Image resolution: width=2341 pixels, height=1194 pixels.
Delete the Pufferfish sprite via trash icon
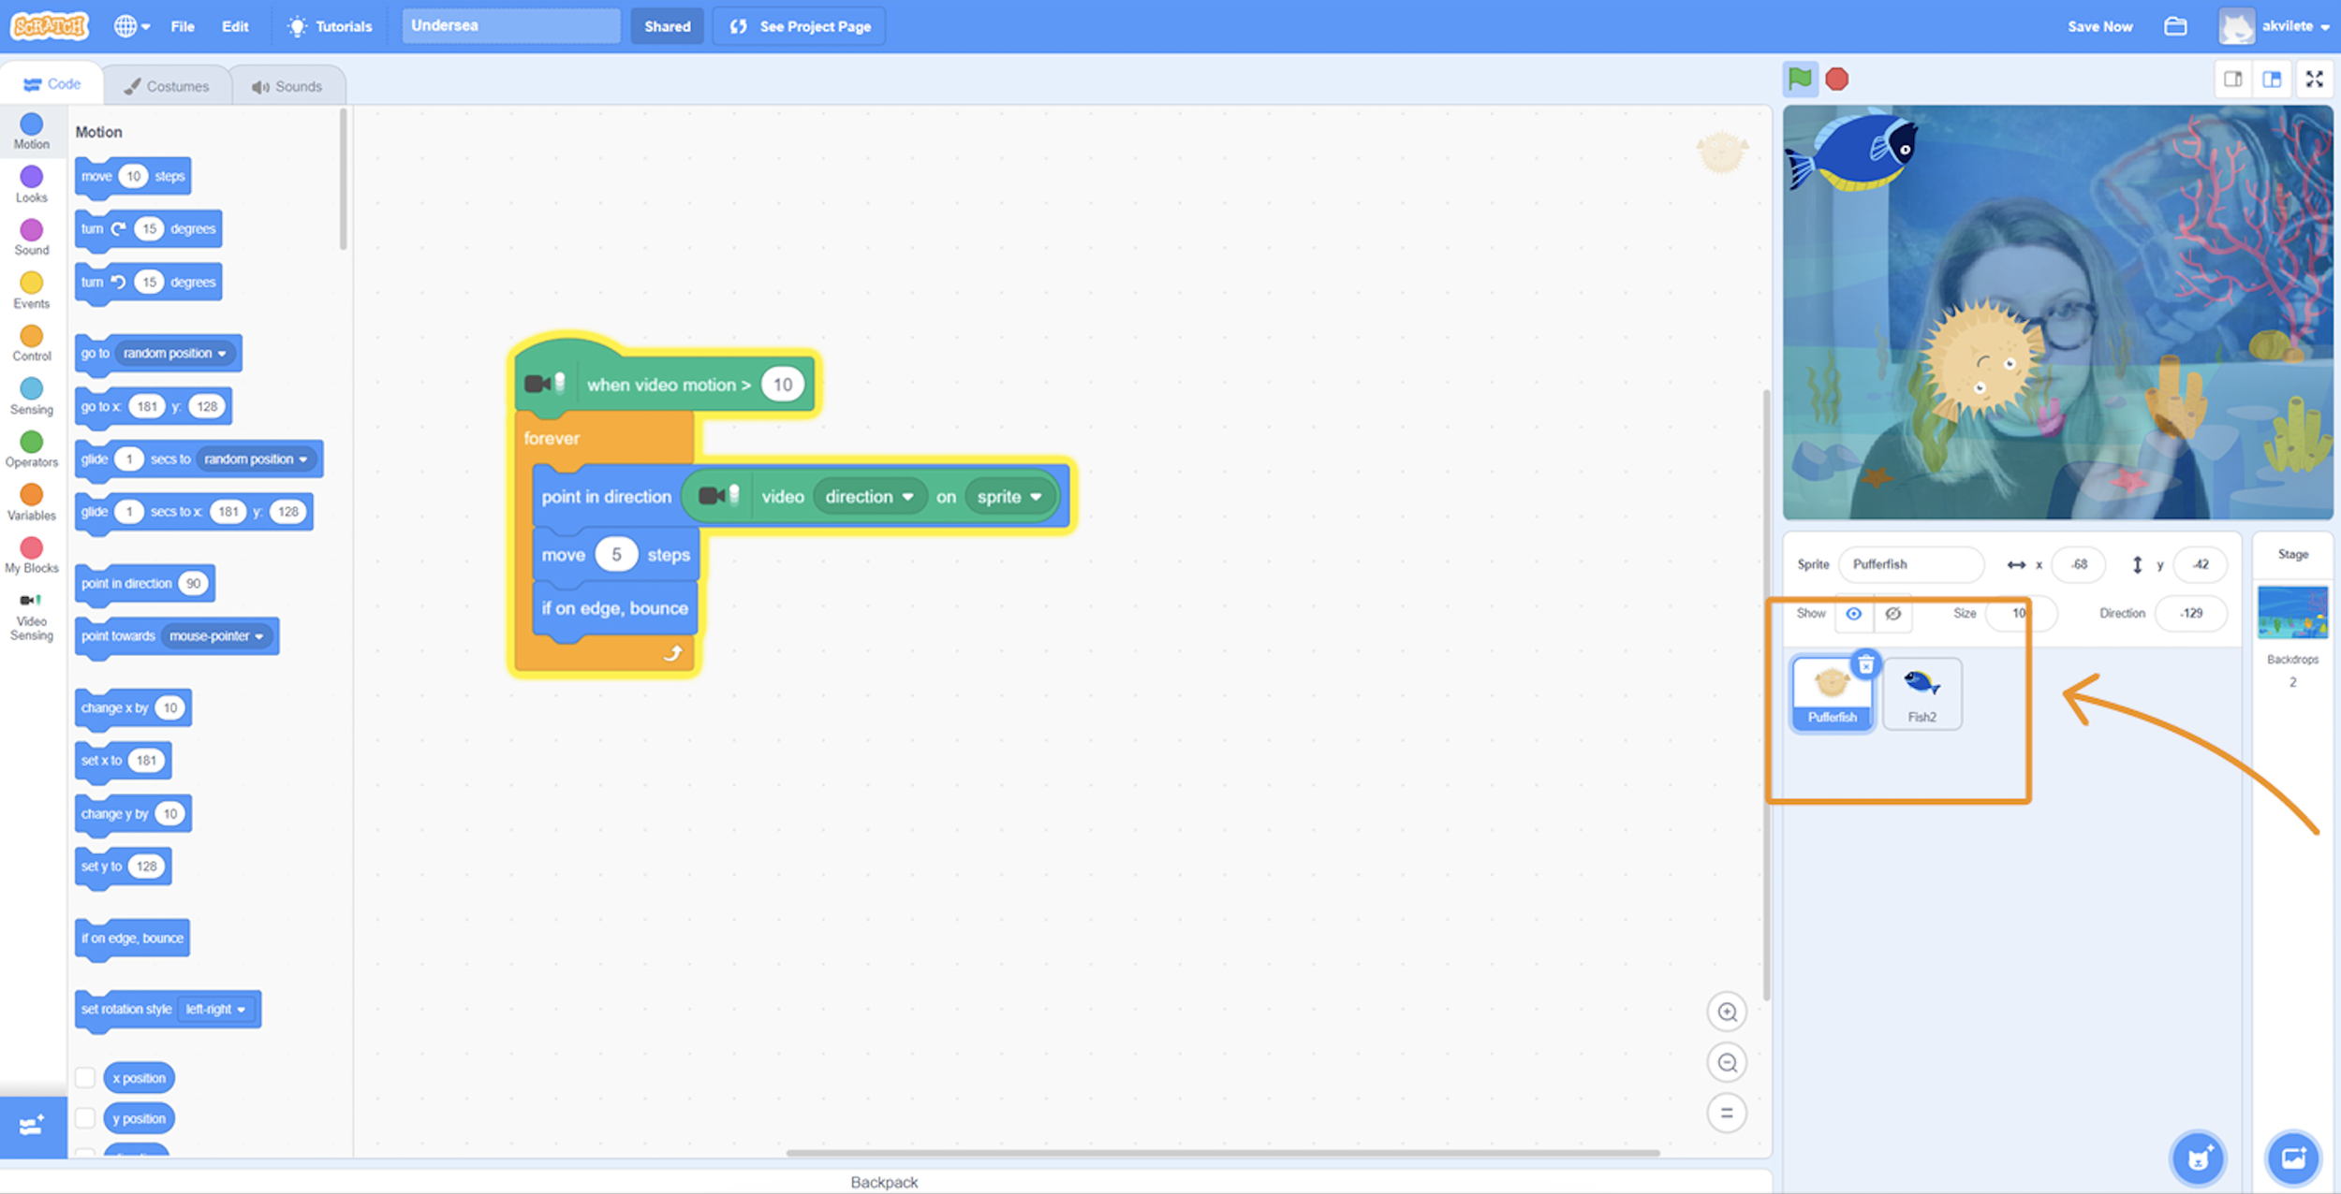(1865, 664)
